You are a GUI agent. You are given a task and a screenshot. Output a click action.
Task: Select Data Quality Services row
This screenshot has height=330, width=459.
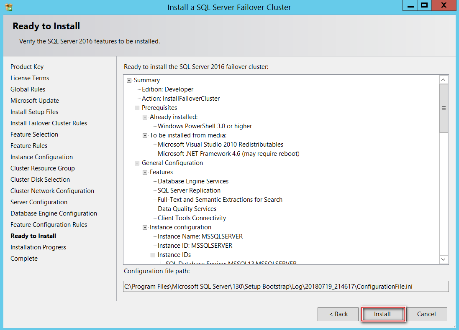click(x=187, y=209)
